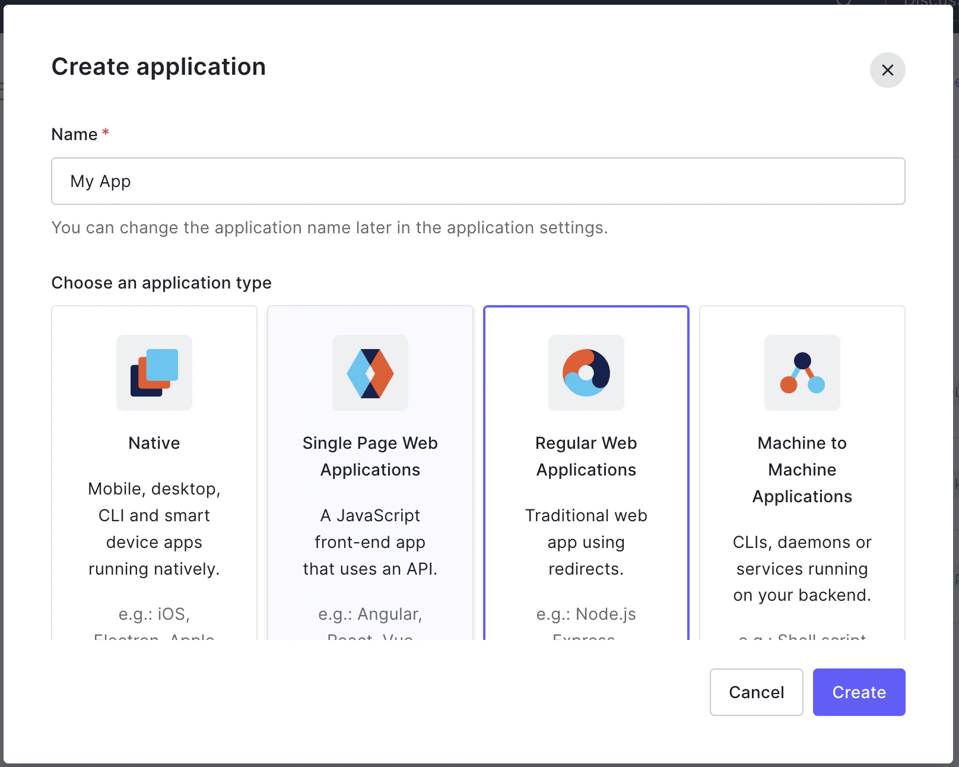Image resolution: width=959 pixels, height=767 pixels.
Task: Click the Choose an application type heading
Action: (161, 283)
